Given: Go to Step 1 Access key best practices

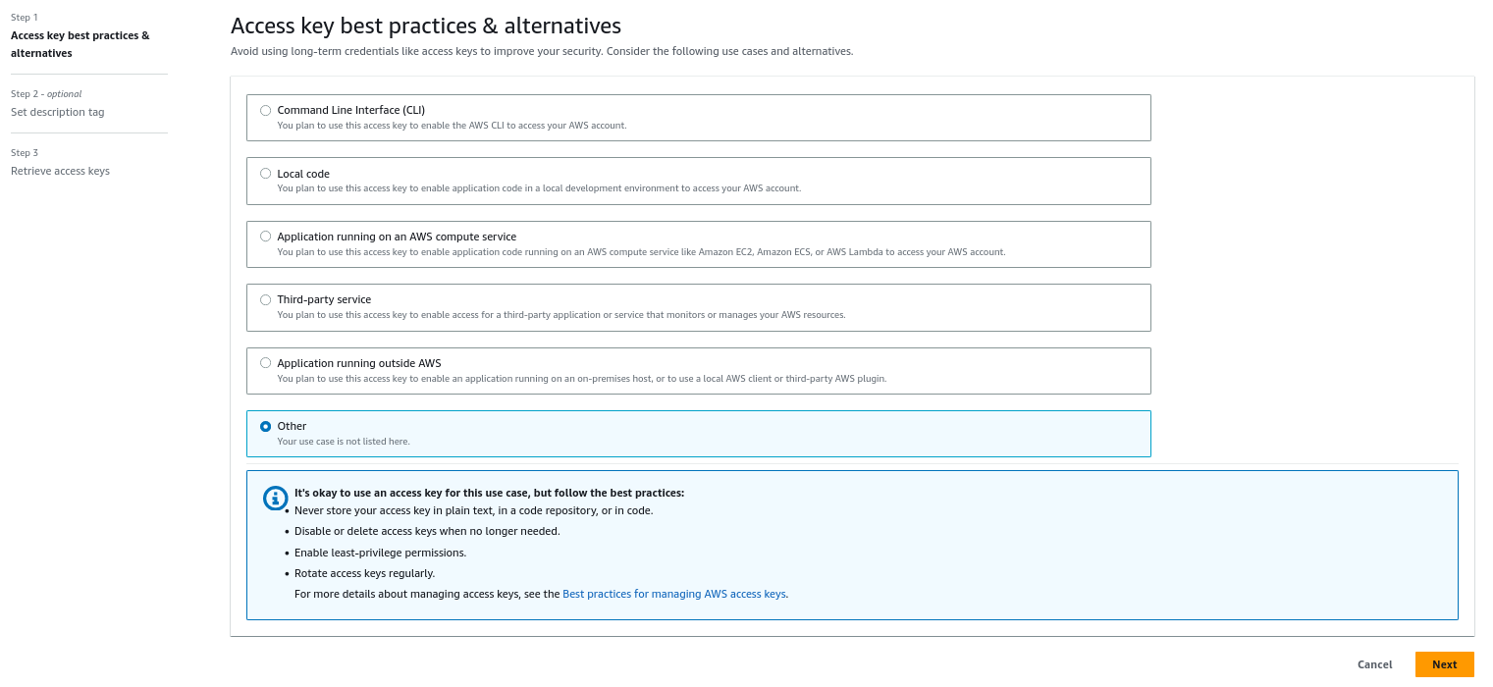Looking at the screenshot, I should click(80, 44).
